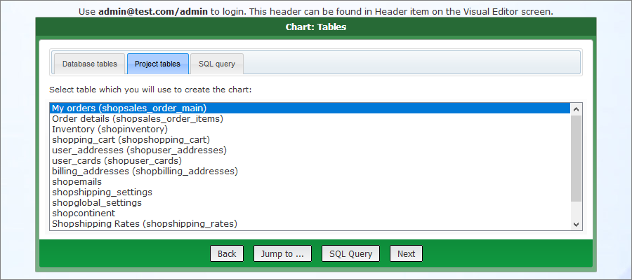Choose Shopshipping Rates (shopshipping_rates) table
The image size is (632, 280).
click(310, 223)
